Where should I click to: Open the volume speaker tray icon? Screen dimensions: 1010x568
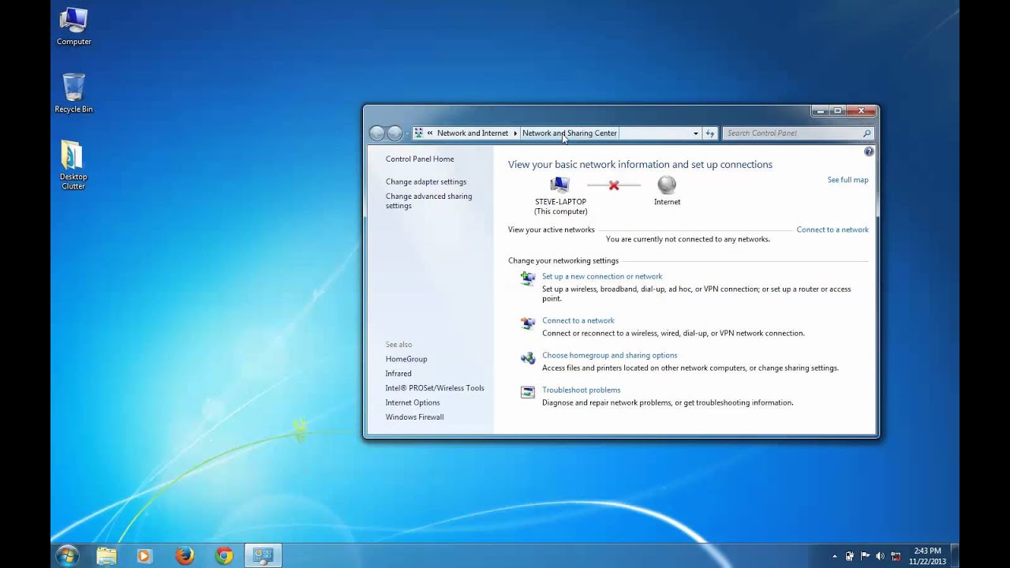(x=881, y=556)
